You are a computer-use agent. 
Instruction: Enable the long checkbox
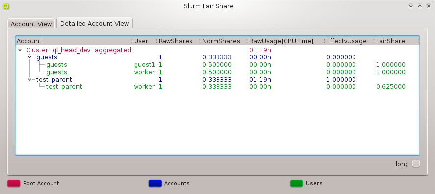tap(416, 164)
